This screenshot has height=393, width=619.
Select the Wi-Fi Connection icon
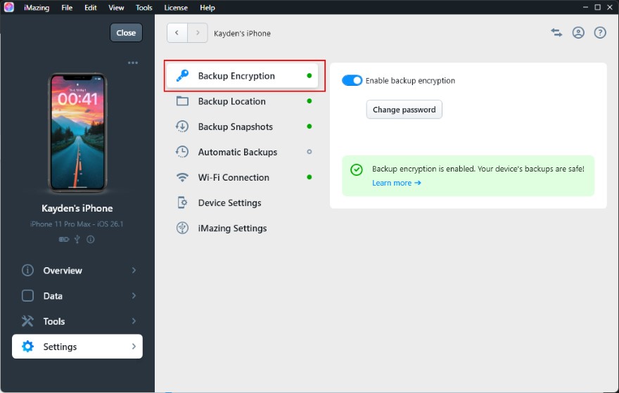tap(182, 177)
